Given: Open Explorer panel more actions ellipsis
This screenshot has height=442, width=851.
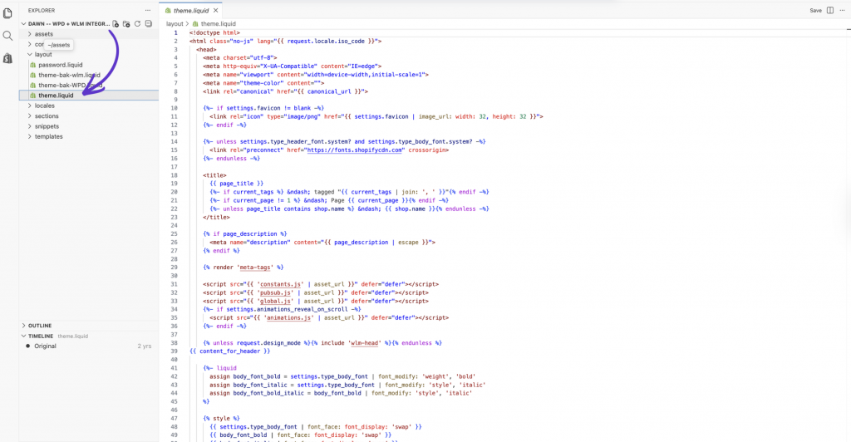Looking at the screenshot, I should (x=148, y=10).
